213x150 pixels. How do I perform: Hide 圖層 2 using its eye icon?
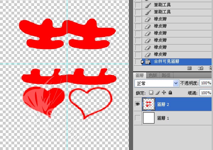click(138, 104)
